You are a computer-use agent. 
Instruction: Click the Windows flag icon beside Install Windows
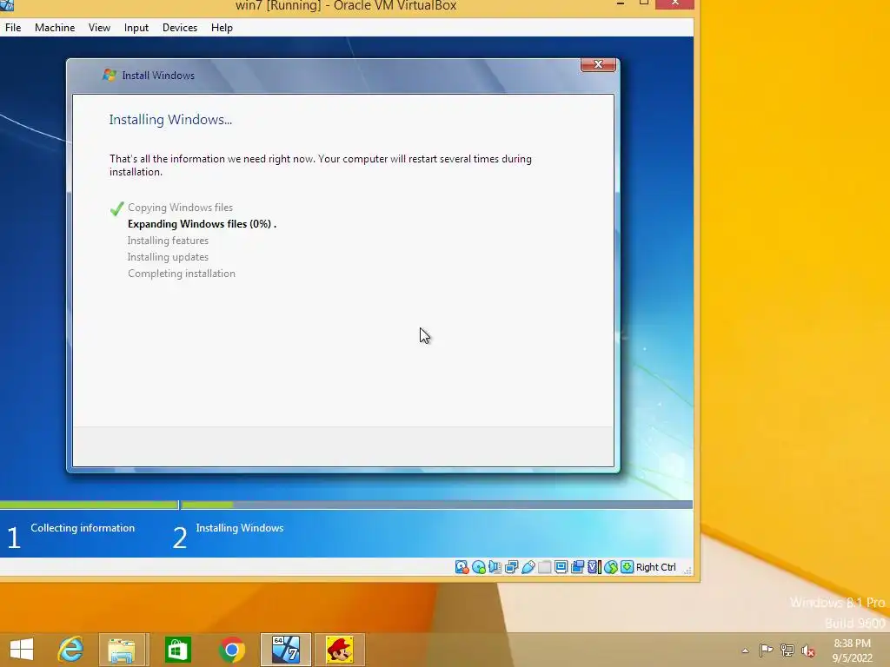[x=109, y=75]
